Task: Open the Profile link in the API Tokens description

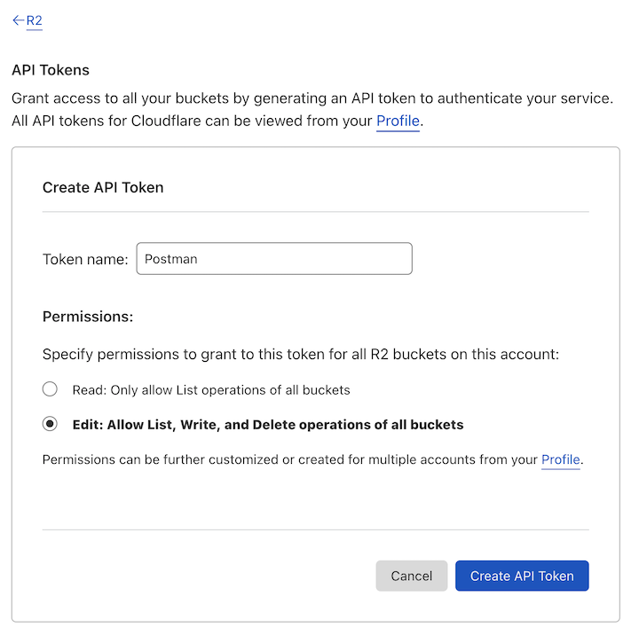Action: pos(398,121)
